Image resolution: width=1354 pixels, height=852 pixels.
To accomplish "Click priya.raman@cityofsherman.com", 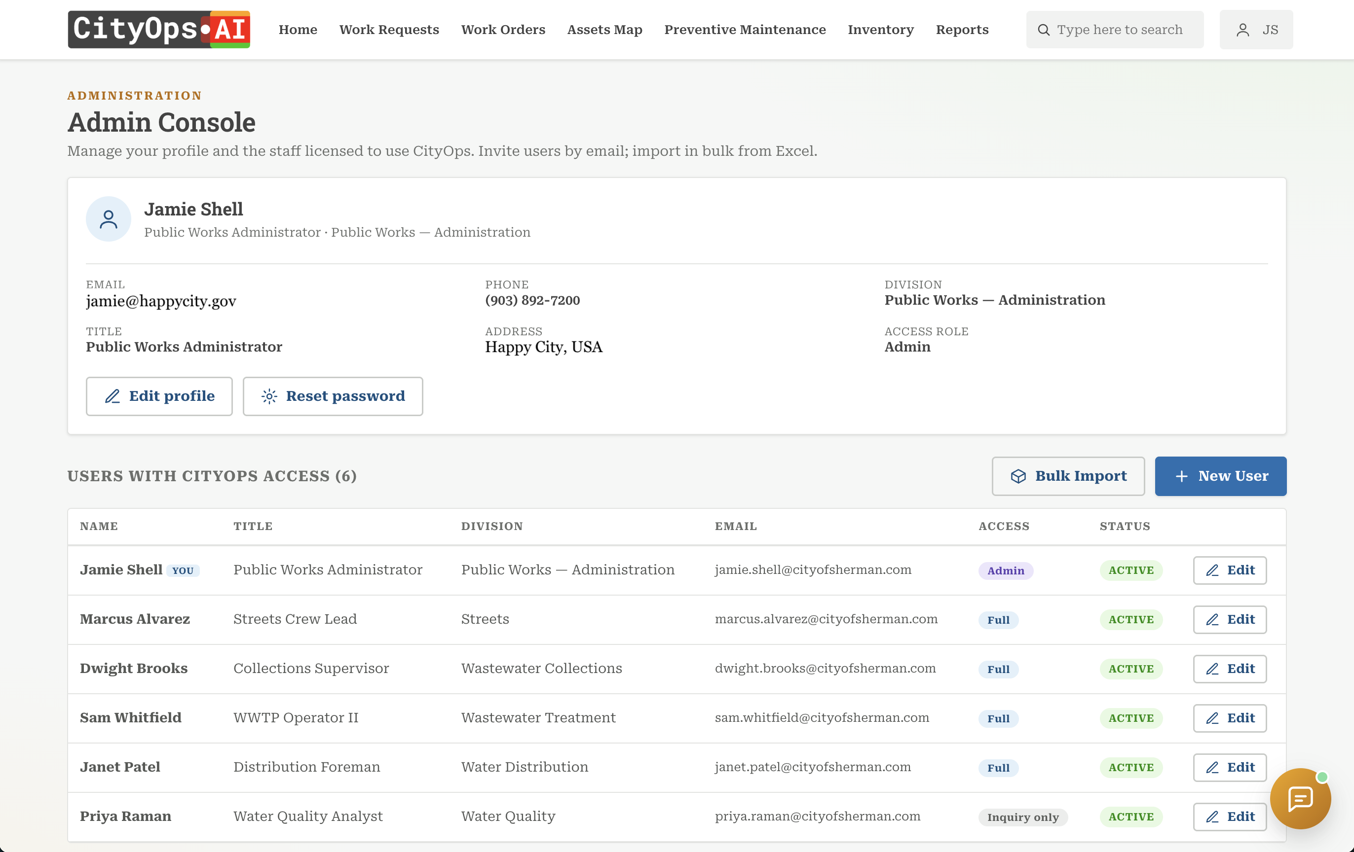I will (818, 817).
